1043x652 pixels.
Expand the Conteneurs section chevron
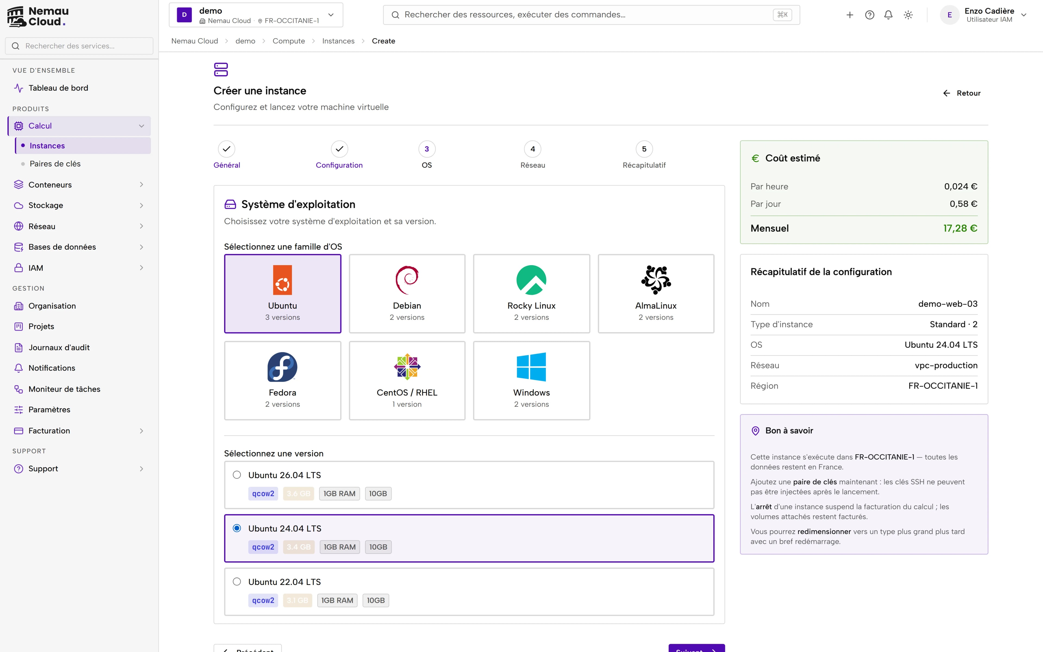pos(141,184)
